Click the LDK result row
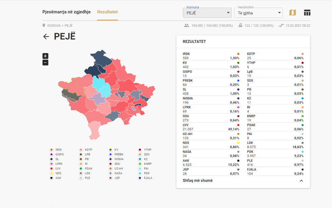This screenshot has width=332, height=208. point(275,145)
